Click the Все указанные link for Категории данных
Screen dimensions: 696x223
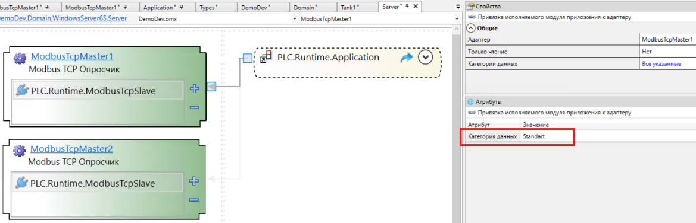pyautogui.click(x=661, y=64)
